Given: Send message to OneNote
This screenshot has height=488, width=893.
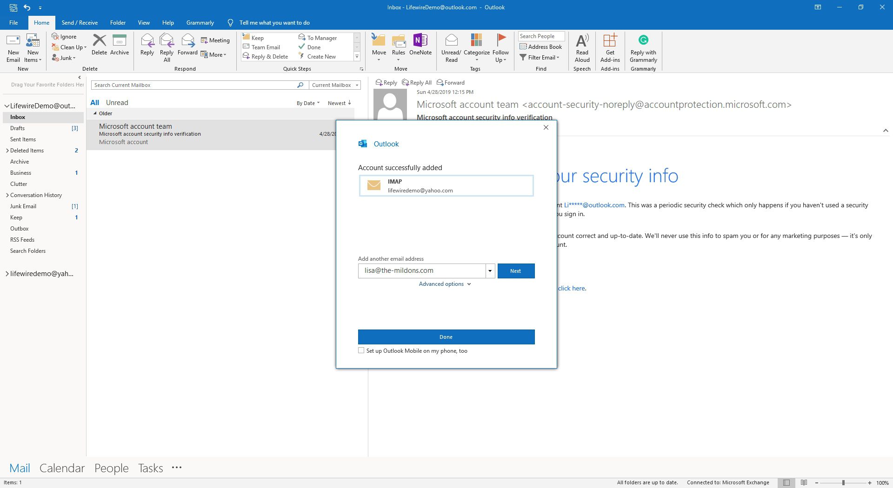Looking at the screenshot, I should click(420, 45).
